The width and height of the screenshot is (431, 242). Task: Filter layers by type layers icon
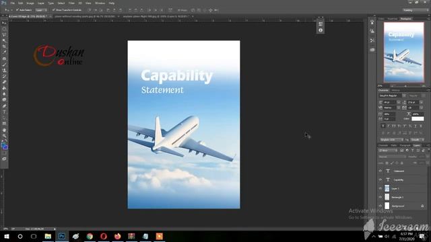tap(413, 151)
